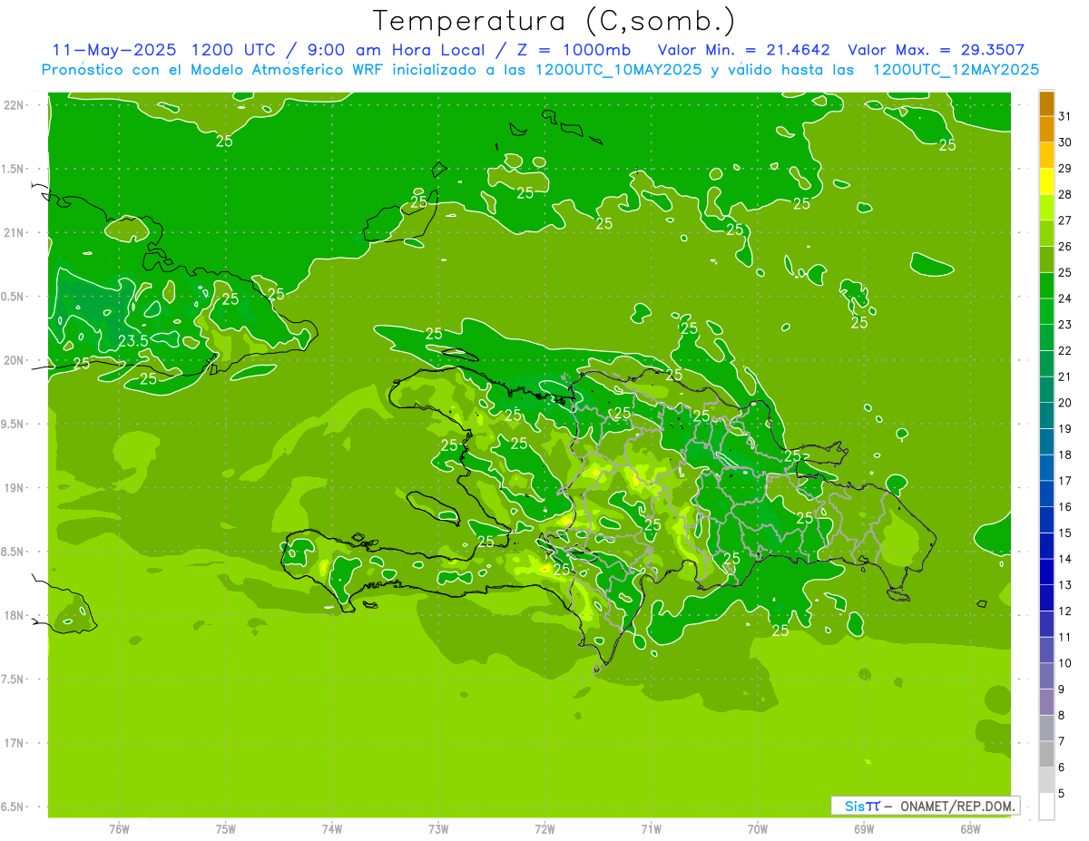Click the "31" value on the color scale

point(1064,116)
